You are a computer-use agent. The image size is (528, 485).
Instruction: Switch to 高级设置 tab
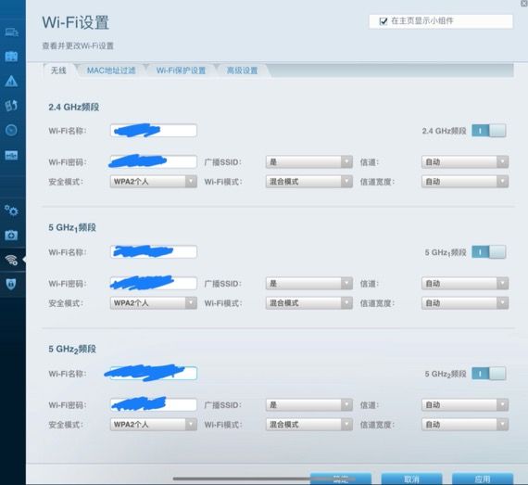[x=242, y=70]
